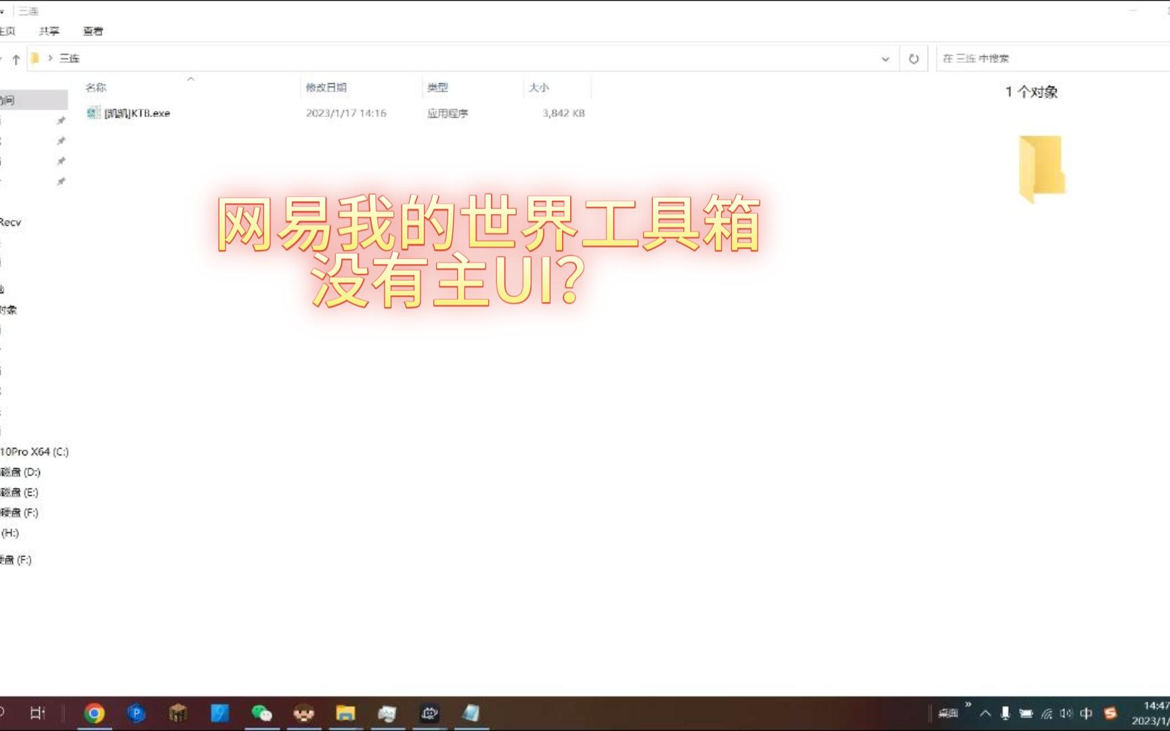Click the gray printer-like taskbar icon
Screen dimensions: 1170x731
tap(387, 713)
